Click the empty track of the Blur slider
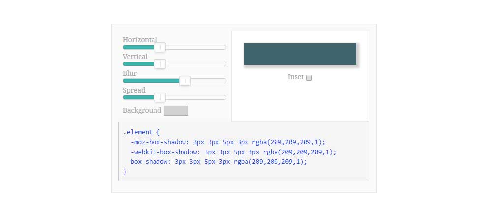Screen dimensions: 492x216 coord(208,81)
